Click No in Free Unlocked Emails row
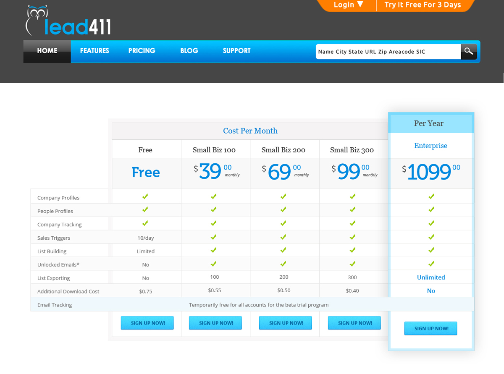Viewport: 504px width, 374px height. pos(146,265)
